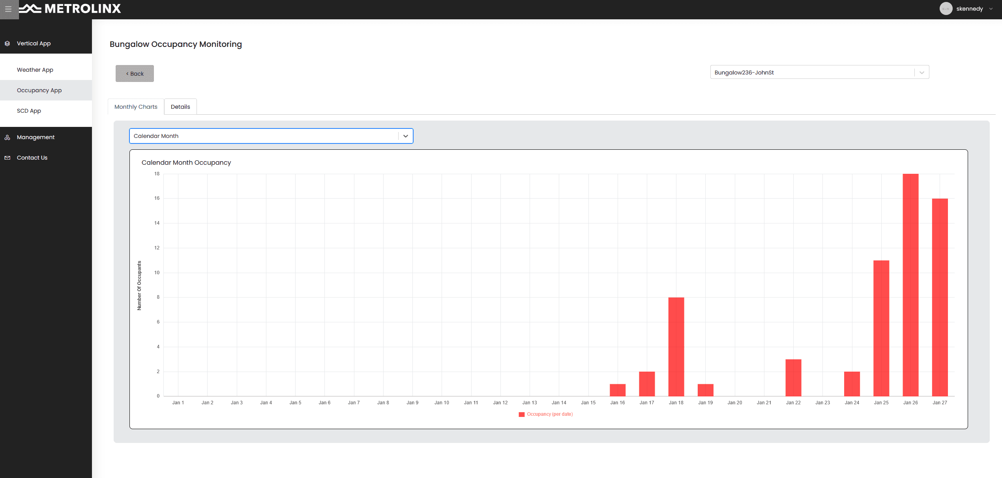Click the skennedy username text

pyautogui.click(x=970, y=9)
